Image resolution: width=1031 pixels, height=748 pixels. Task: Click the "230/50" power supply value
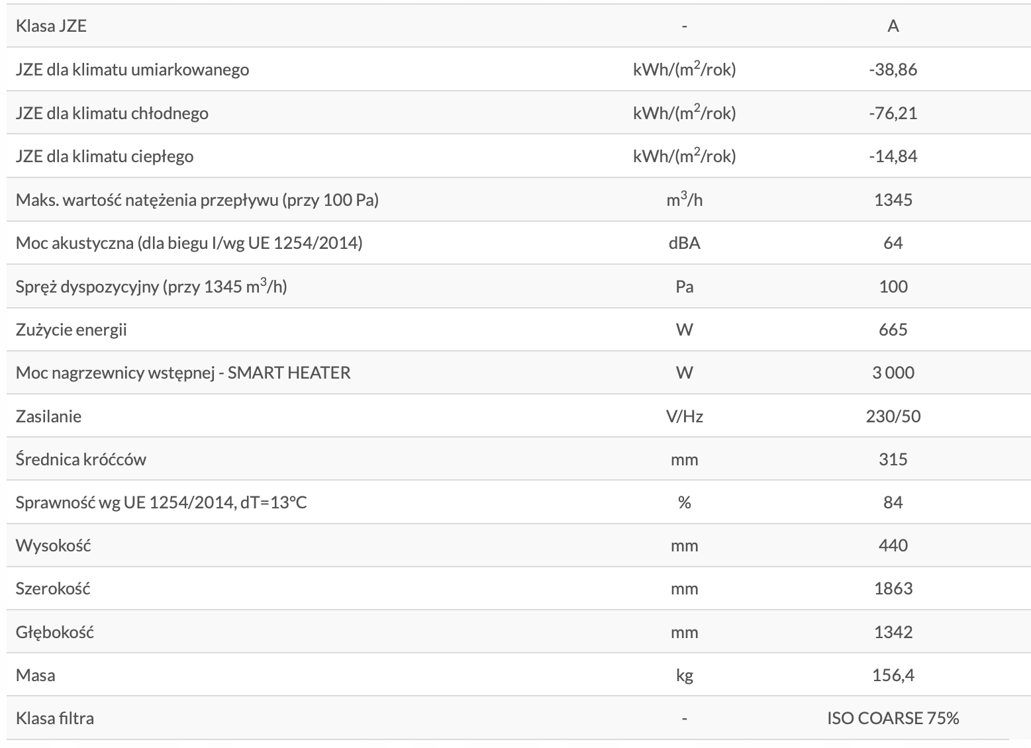tap(893, 416)
